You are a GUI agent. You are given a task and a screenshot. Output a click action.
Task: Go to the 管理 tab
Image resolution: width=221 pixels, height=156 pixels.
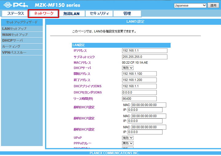pyautogui.click(x=127, y=13)
